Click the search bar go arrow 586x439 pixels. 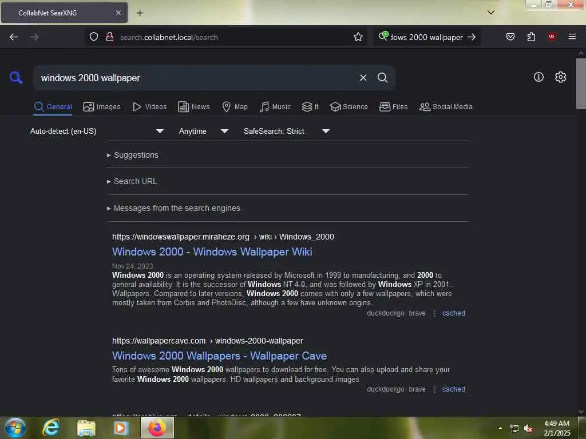pos(472,37)
